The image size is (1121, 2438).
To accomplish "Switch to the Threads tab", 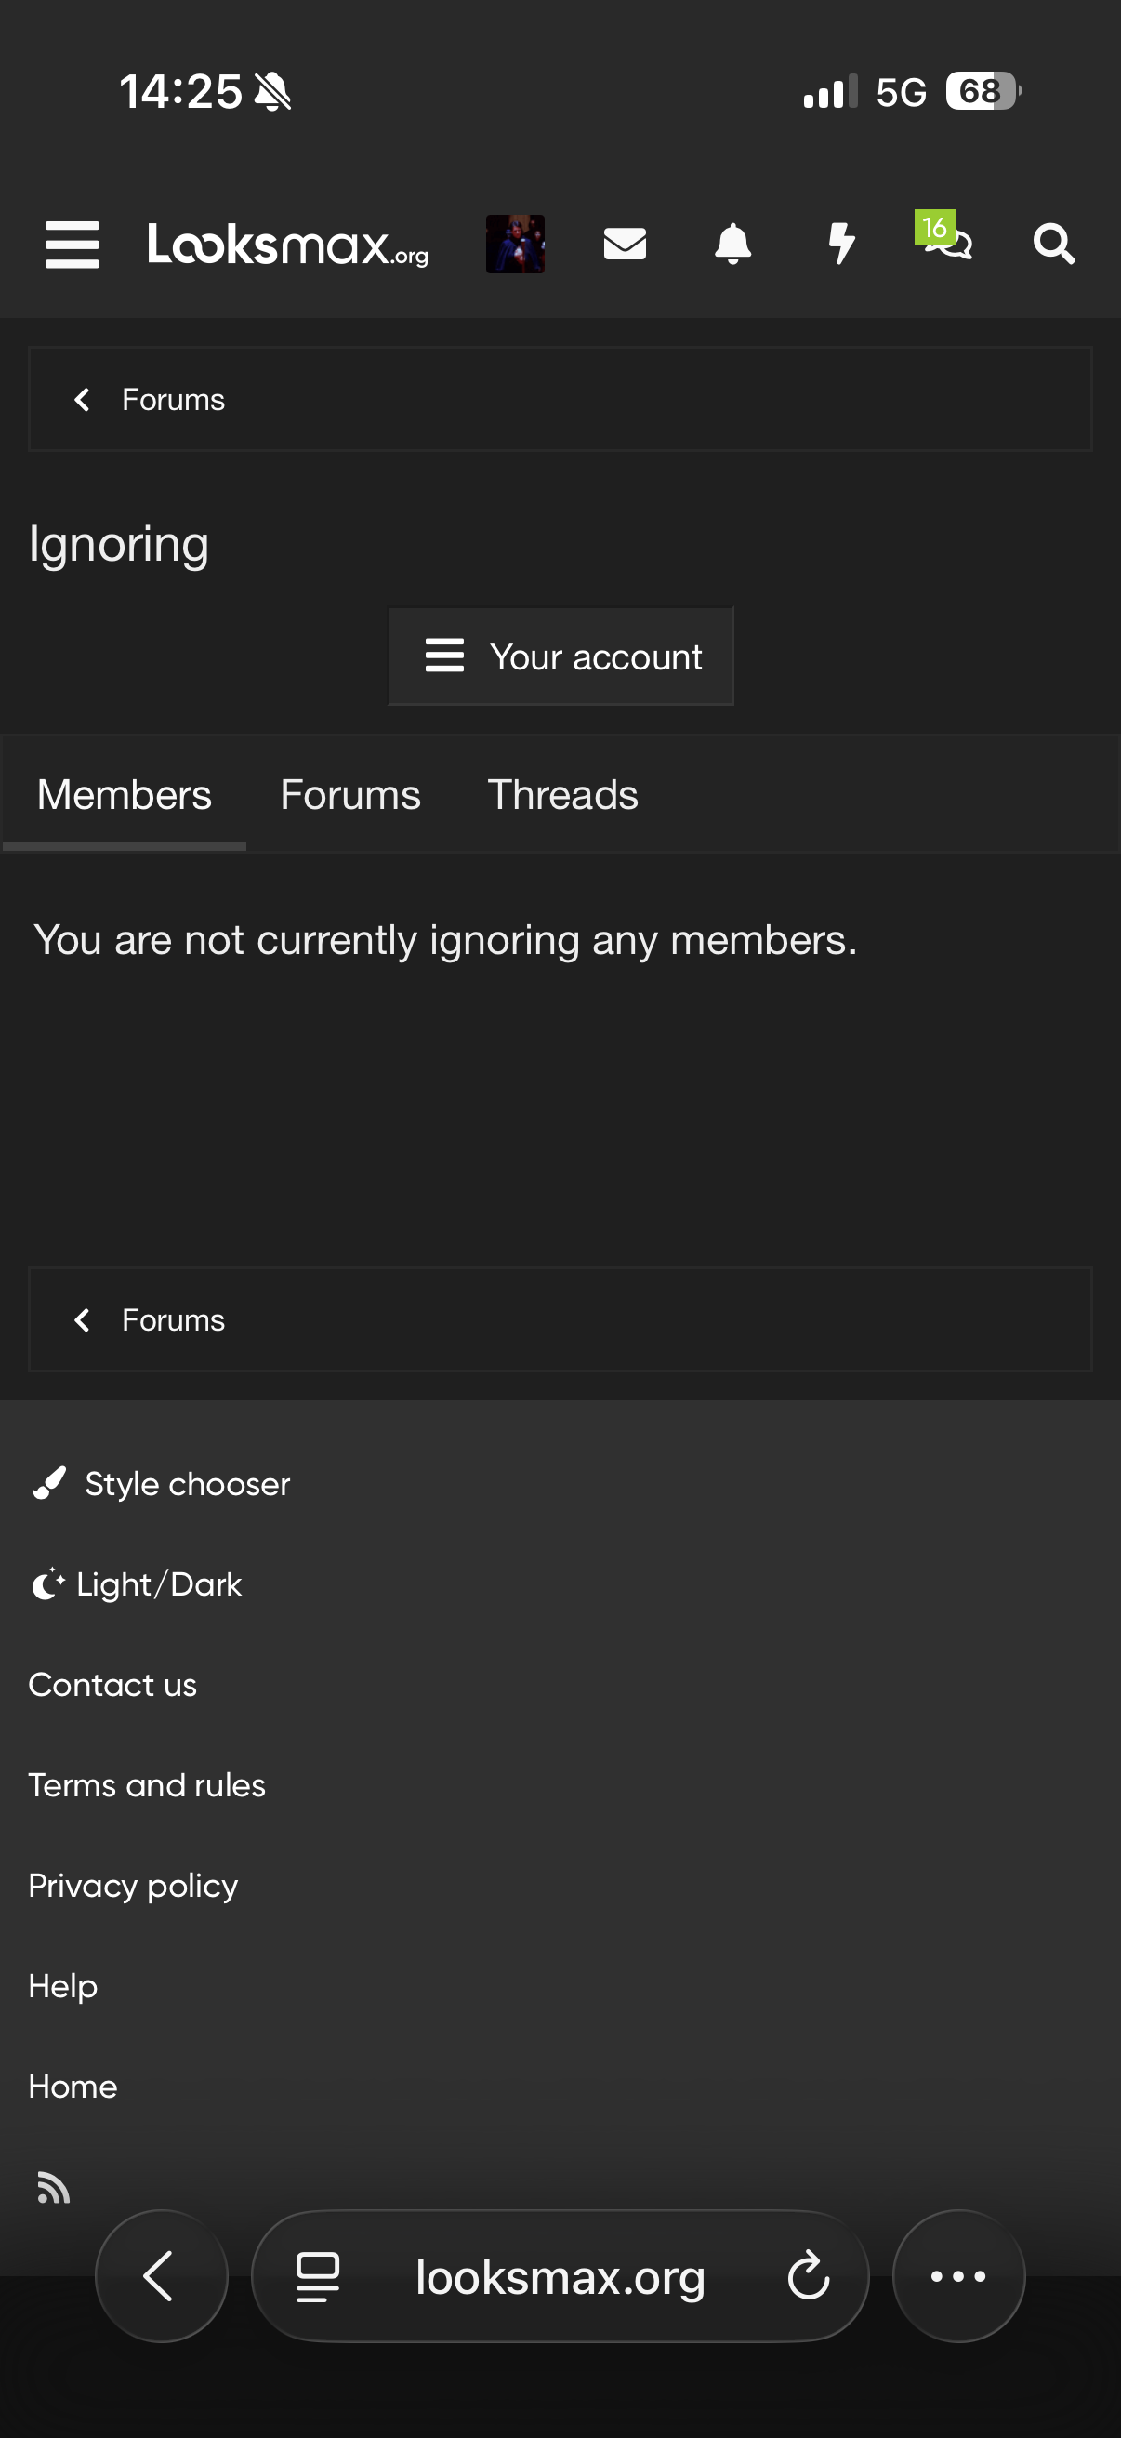I will [563, 795].
